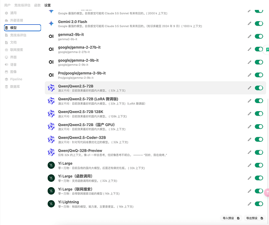This screenshot has height=225, width=269.
Task: Toggle Qwen2.5-72B (国产 GPU) switch
Action: (x=259, y=126)
